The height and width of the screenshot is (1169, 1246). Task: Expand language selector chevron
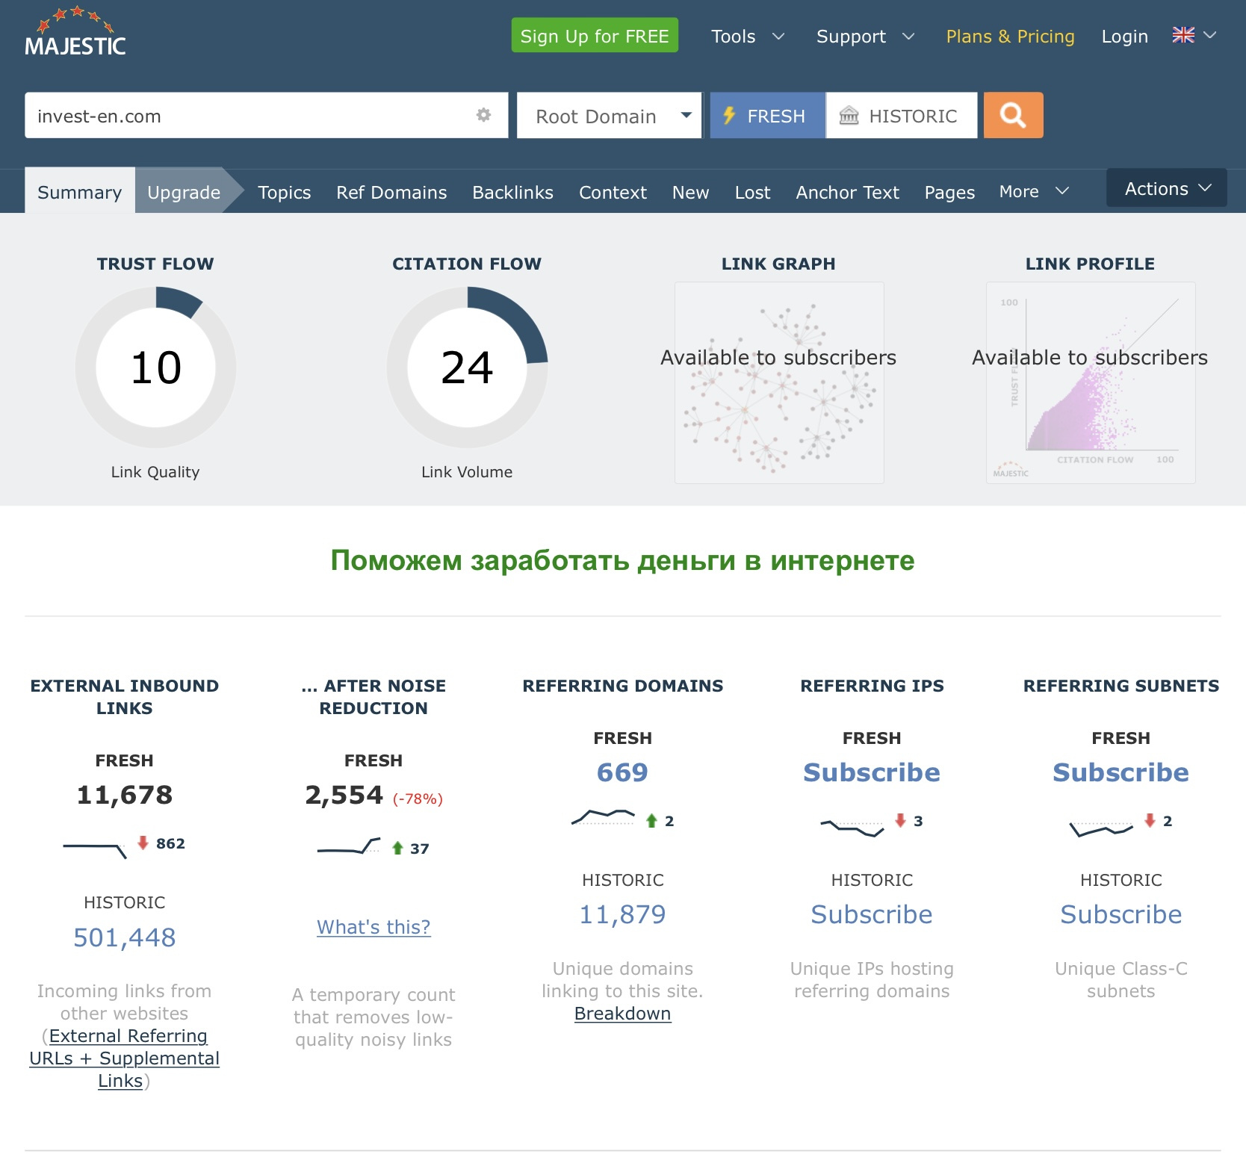pyautogui.click(x=1210, y=35)
